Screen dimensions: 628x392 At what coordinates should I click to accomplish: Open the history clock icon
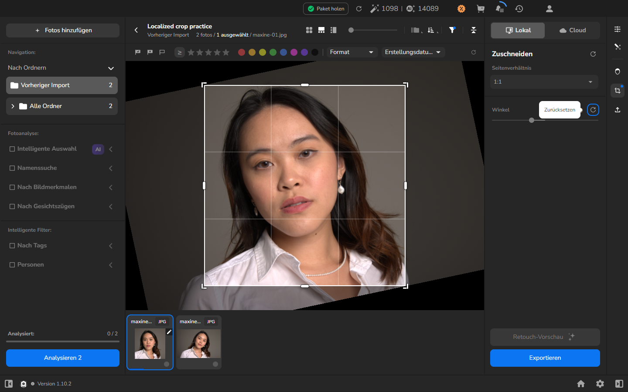[x=519, y=9]
